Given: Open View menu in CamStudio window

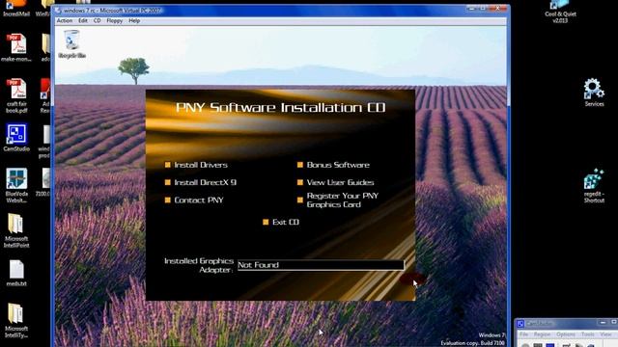Looking at the screenshot, I should pos(605,334).
